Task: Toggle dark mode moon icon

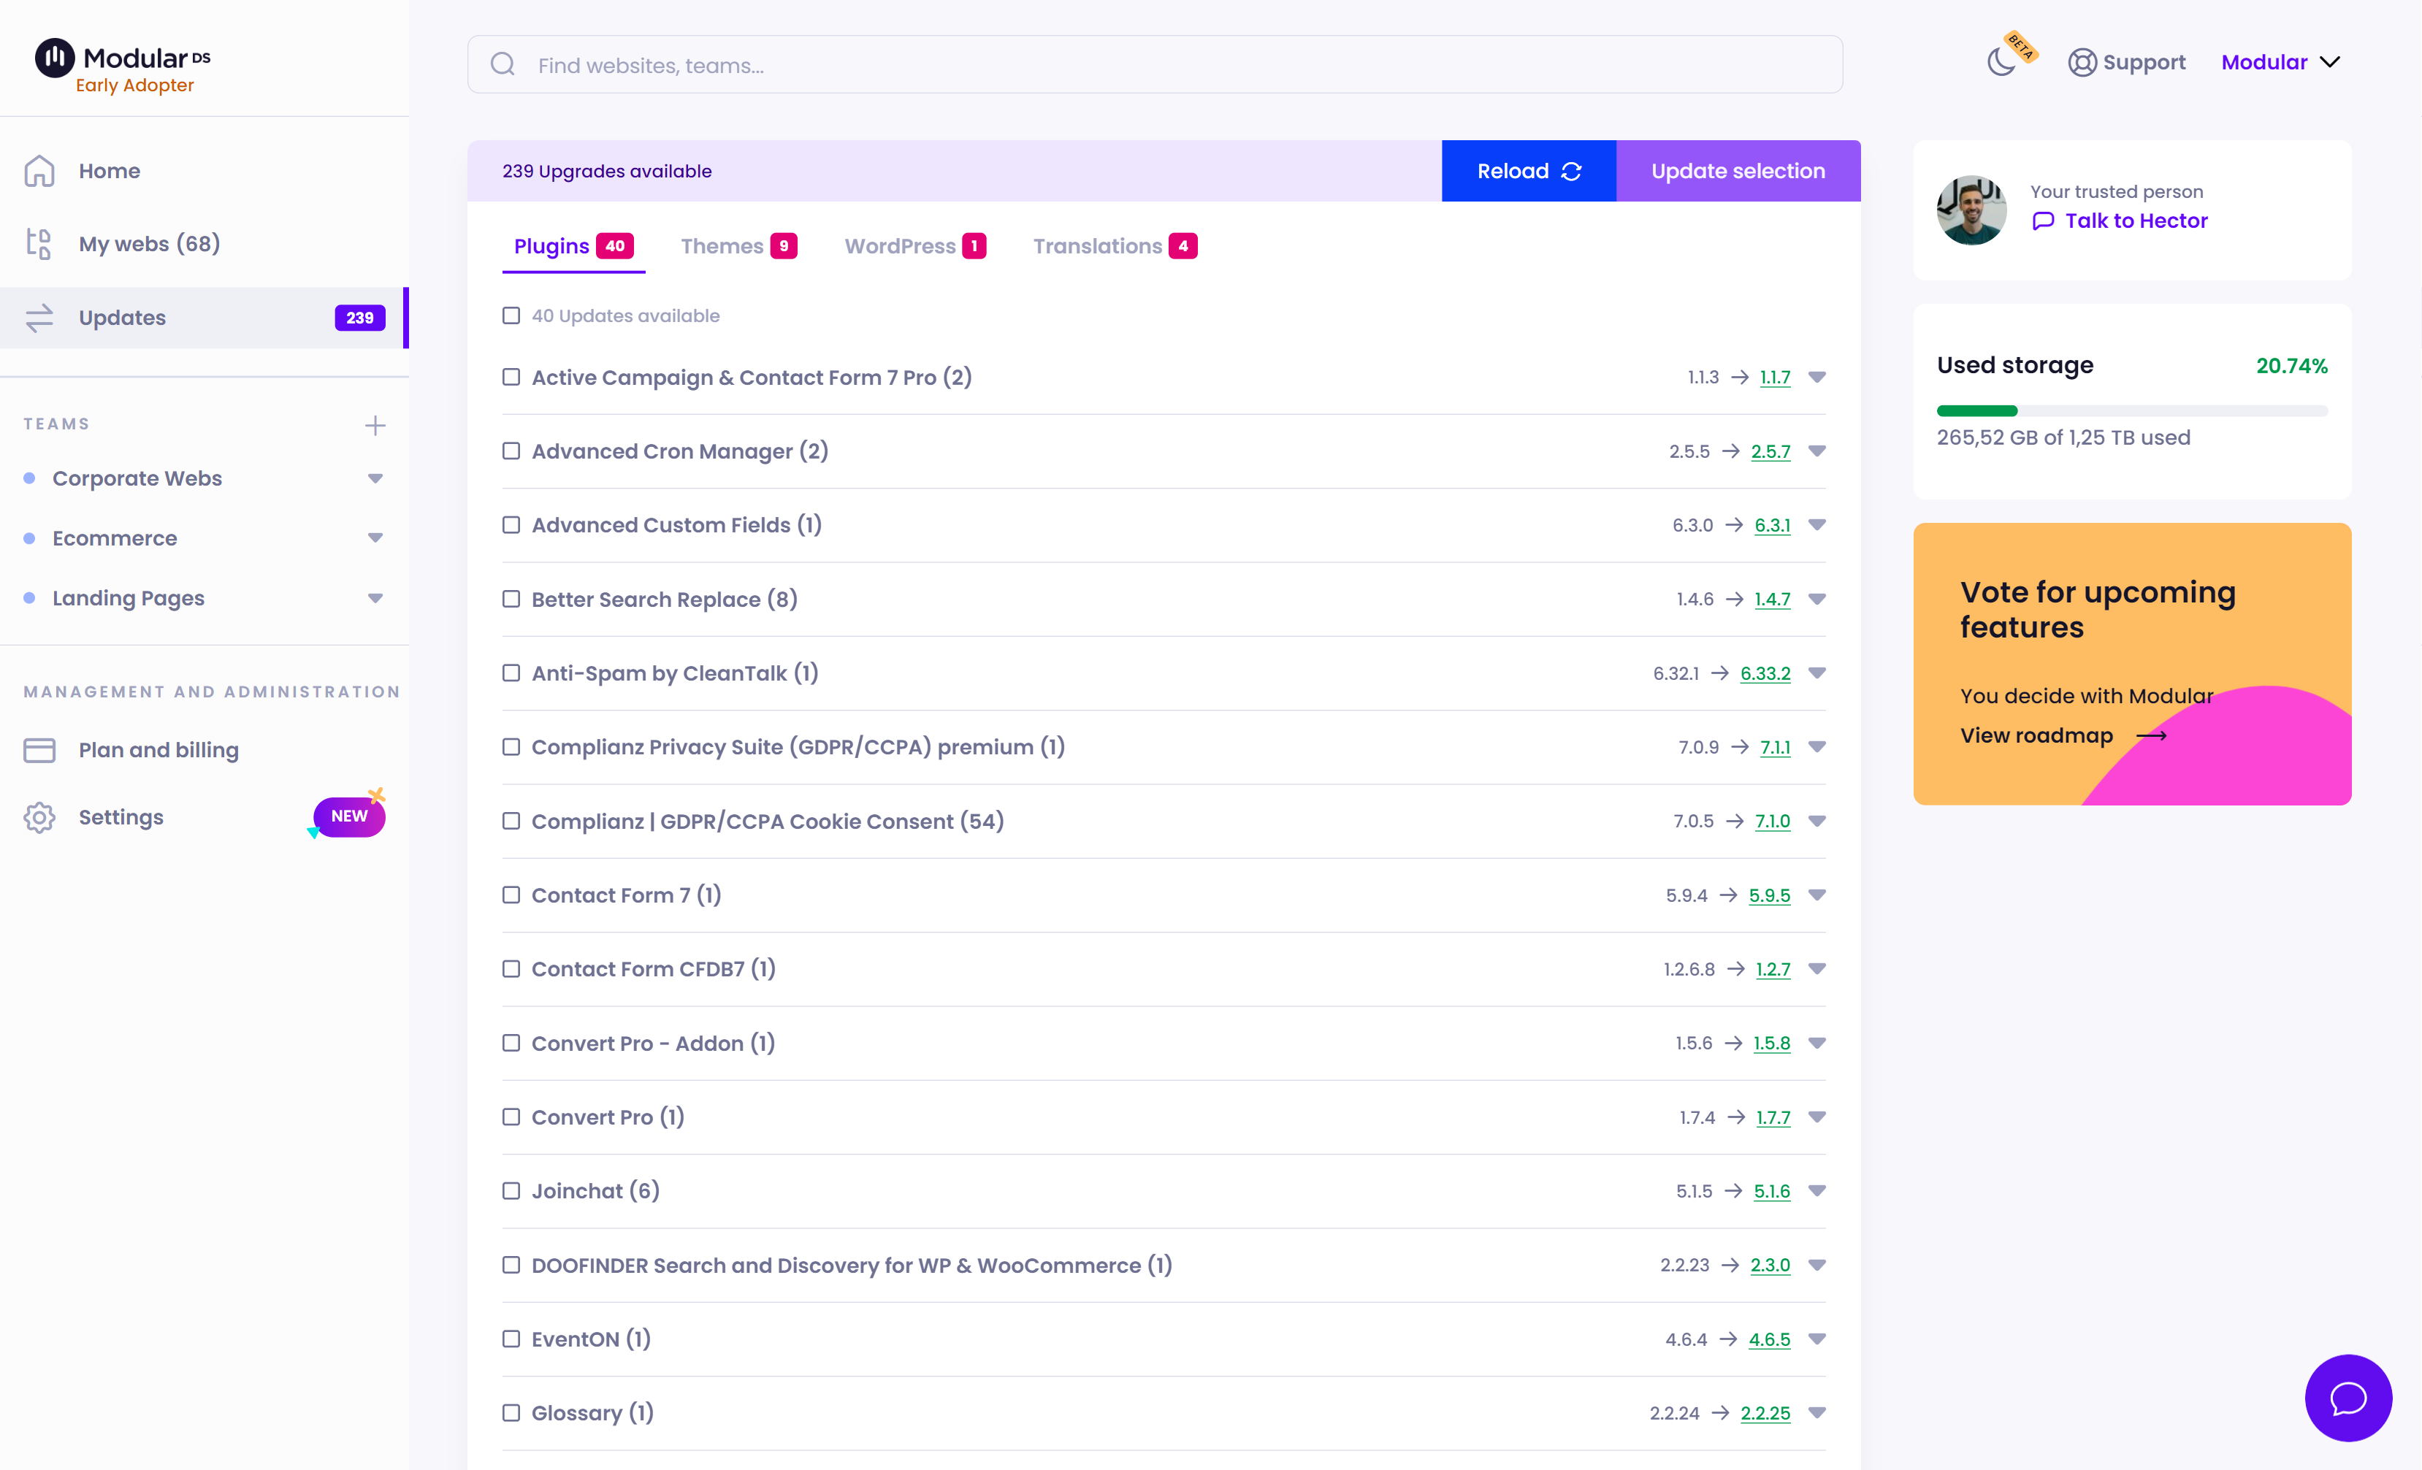Action: (2001, 62)
